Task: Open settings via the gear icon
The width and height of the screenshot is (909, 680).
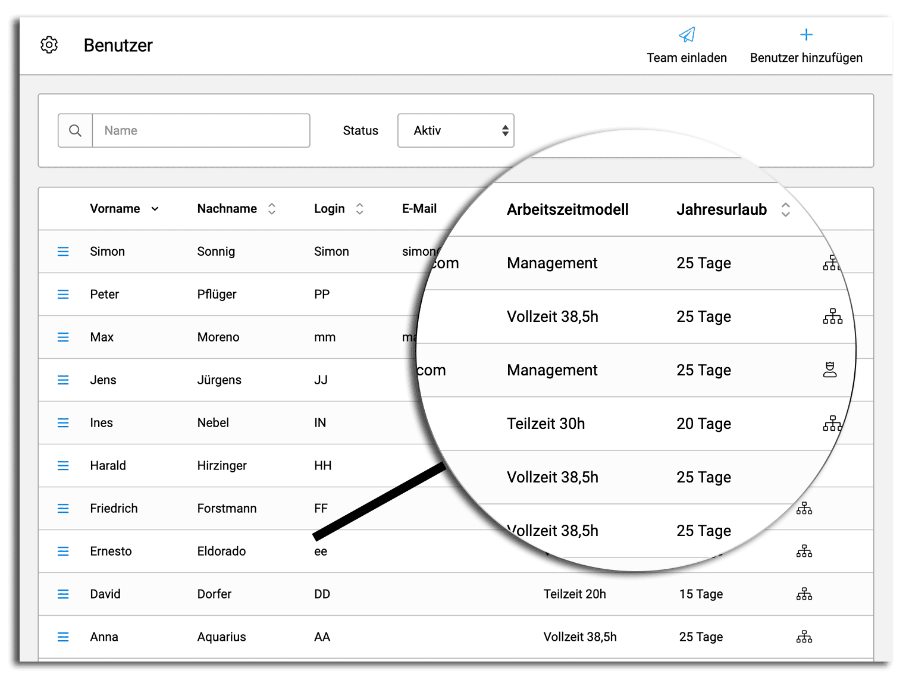Action: (x=49, y=45)
